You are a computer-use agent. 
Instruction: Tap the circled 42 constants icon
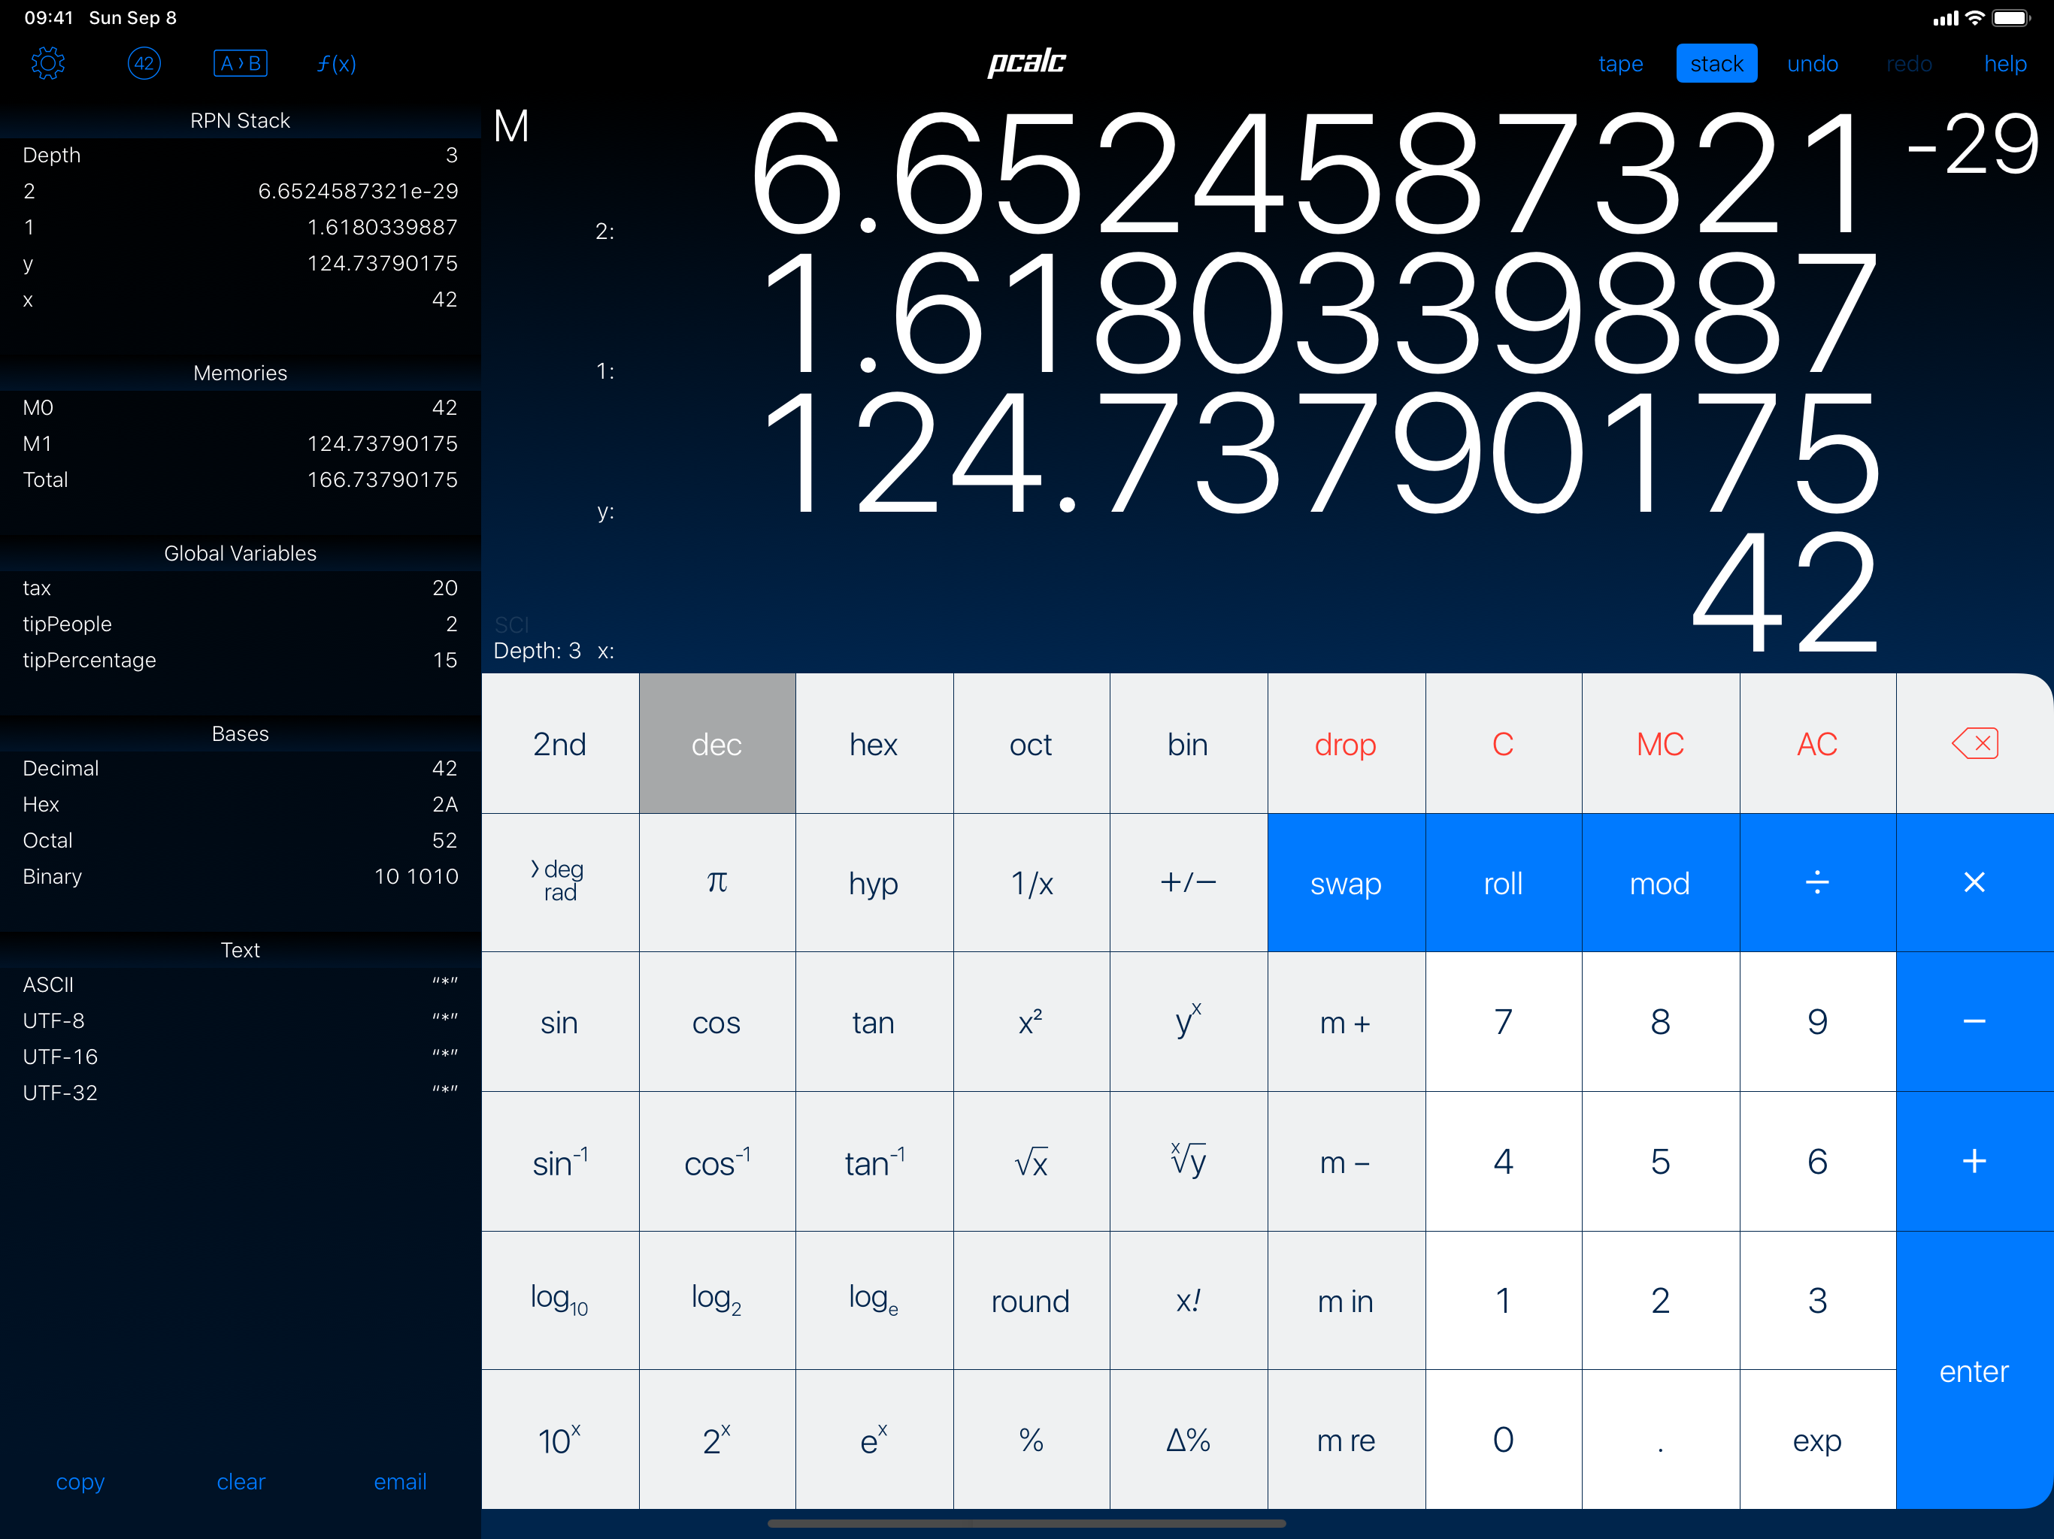[144, 64]
